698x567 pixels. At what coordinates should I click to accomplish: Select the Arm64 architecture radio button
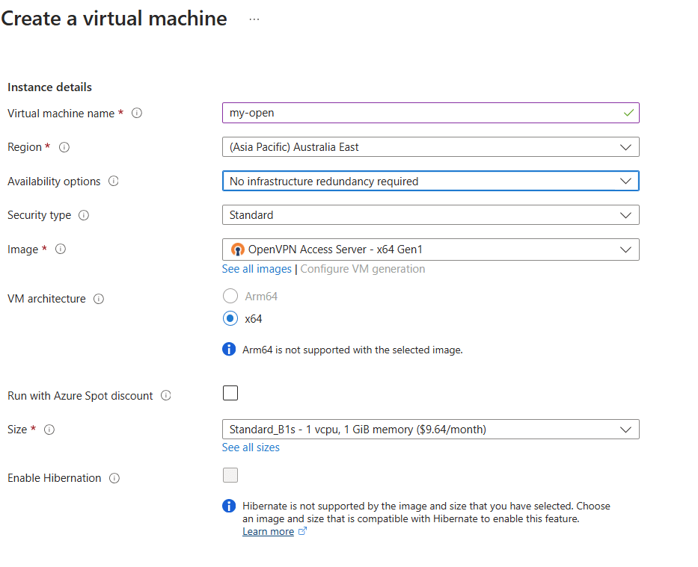pos(230,296)
